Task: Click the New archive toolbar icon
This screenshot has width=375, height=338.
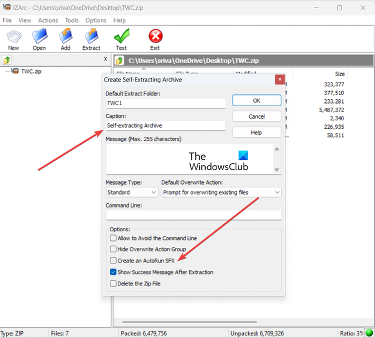Action: pyautogui.click(x=13, y=40)
